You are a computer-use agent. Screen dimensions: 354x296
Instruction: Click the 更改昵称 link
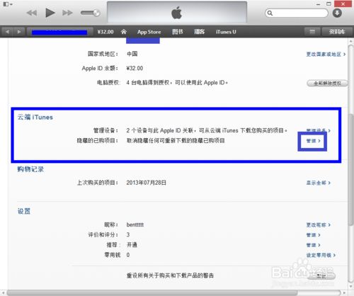coord(318,224)
